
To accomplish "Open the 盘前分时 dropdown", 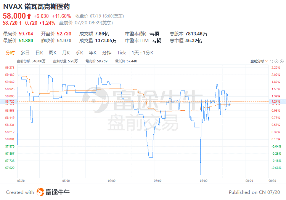I will pyautogui.click(x=259, y=61).
